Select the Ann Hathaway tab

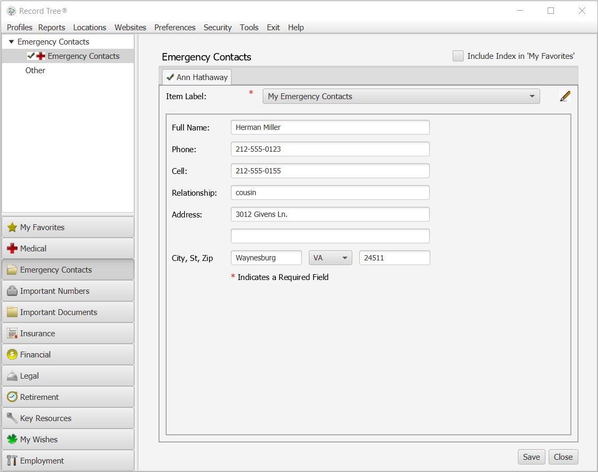point(202,76)
